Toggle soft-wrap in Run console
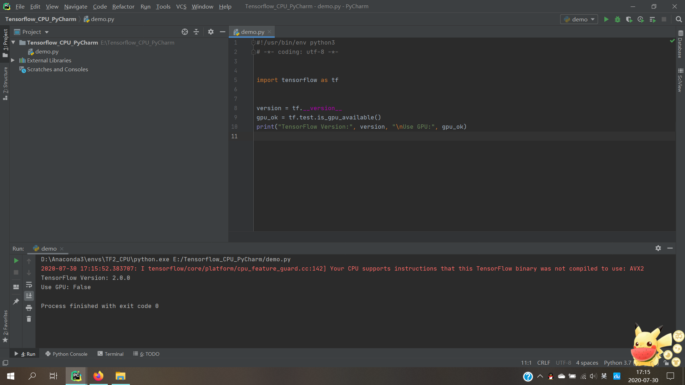The height and width of the screenshot is (385, 685). (x=29, y=284)
